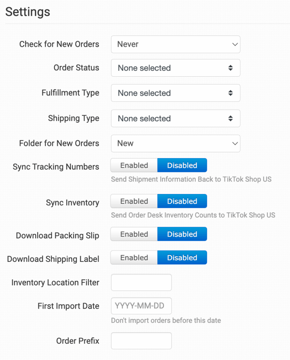The height and width of the screenshot is (360, 290).
Task: Click the up-down arrows in Fulfillment Type
Action: pyautogui.click(x=231, y=93)
